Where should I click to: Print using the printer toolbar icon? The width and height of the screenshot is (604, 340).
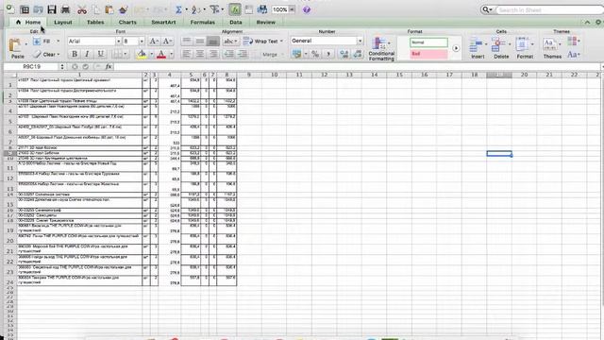[65, 9]
